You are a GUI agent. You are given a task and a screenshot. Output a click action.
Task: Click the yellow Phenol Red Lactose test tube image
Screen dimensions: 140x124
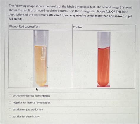click(x=40, y=59)
